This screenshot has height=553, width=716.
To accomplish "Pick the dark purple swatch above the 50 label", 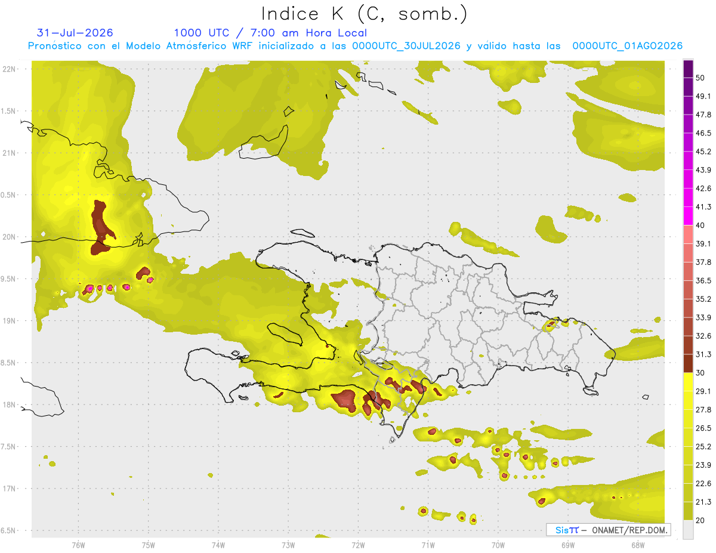I will (x=688, y=68).
